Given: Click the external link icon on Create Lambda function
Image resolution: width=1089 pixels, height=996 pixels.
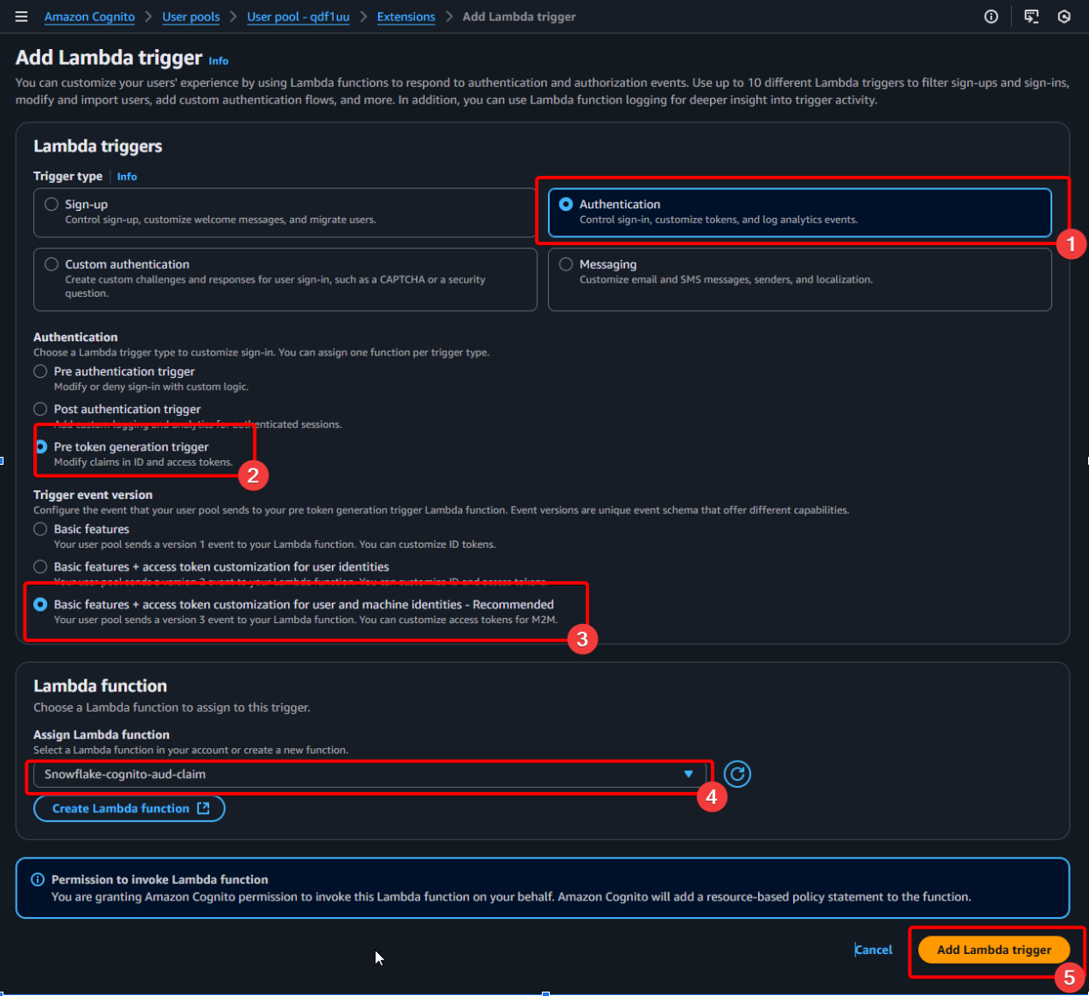Looking at the screenshot, I should coord(203,808).
